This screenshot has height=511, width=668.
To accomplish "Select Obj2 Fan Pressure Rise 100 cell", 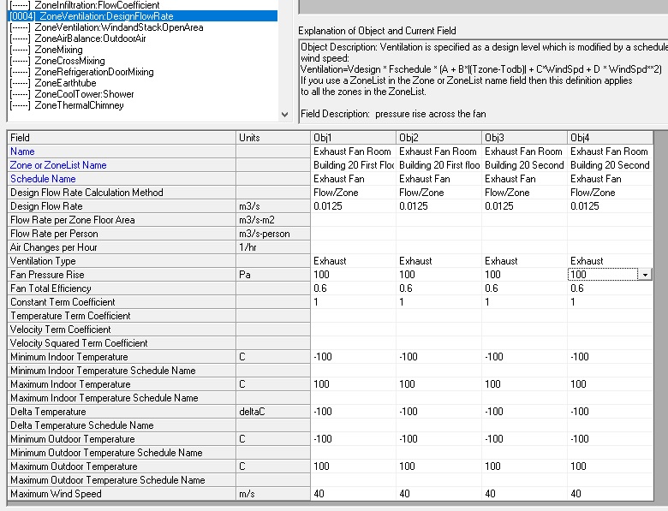I will pos(438,275).
